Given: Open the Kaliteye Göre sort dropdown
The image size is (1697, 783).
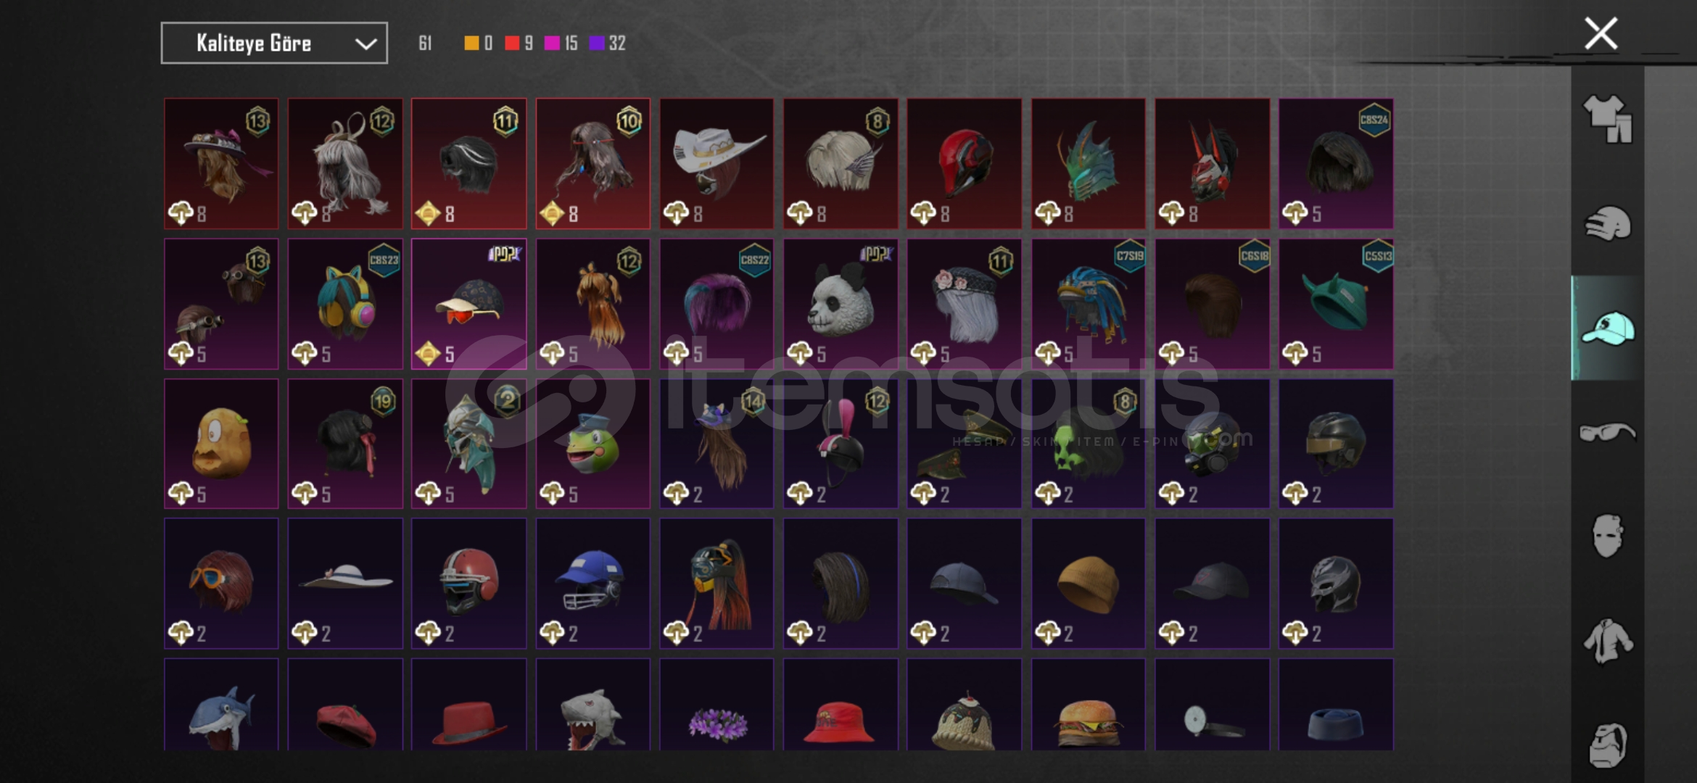Looking at the screenshot, I should (274, 43).
